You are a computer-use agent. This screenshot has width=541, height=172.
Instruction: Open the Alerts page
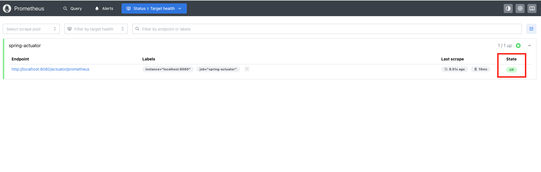pos(104,8)
